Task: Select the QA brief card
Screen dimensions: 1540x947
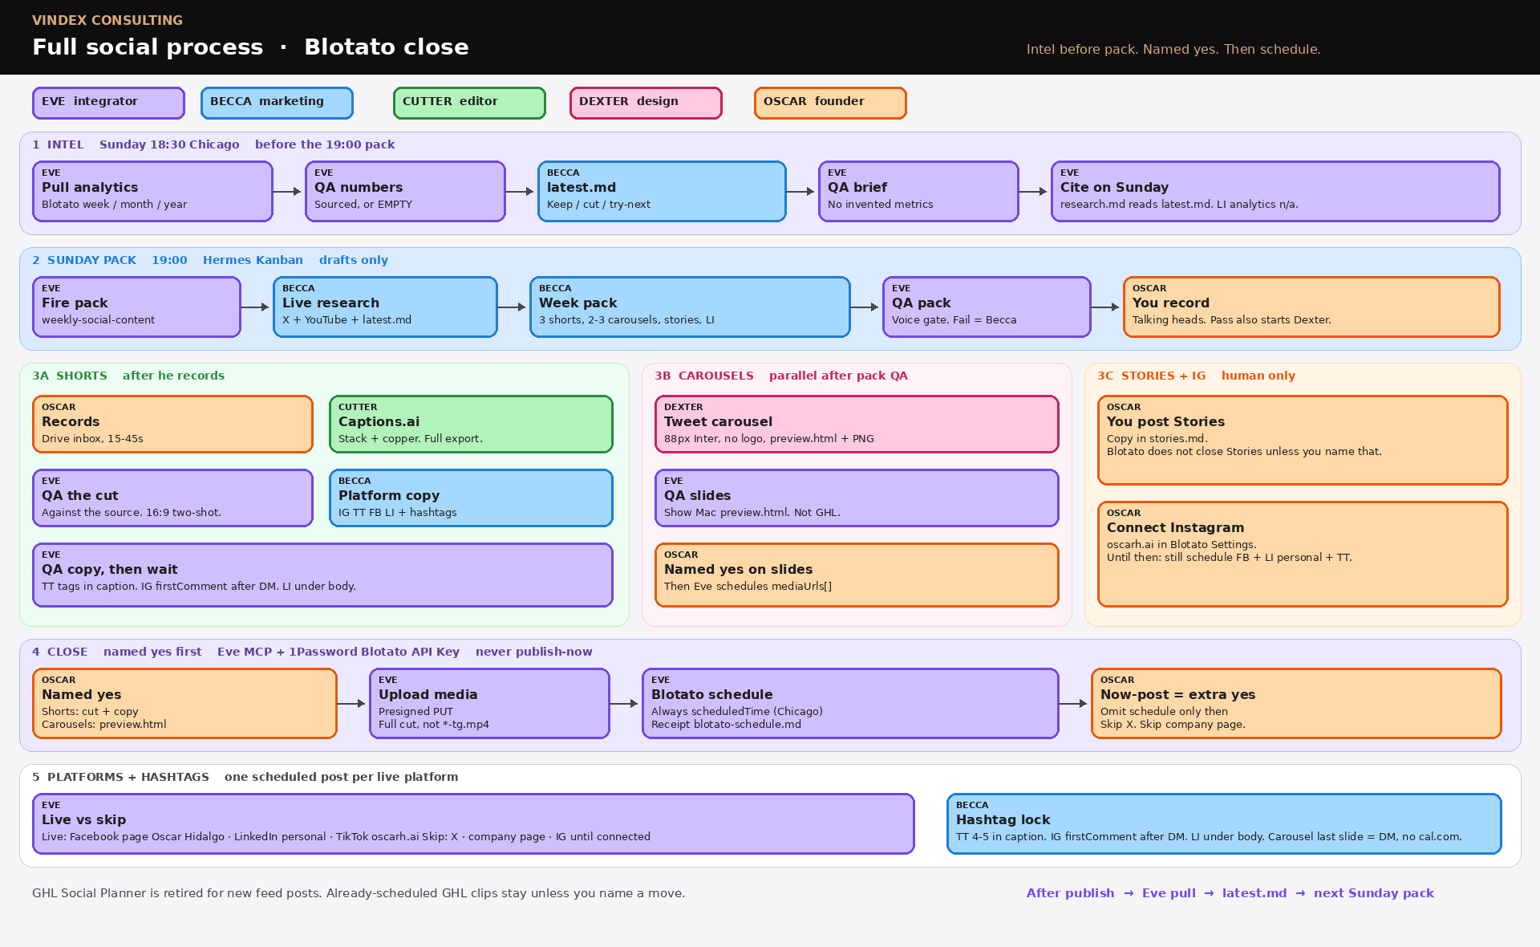Action: pyautogui.click(x=918, y=191)
